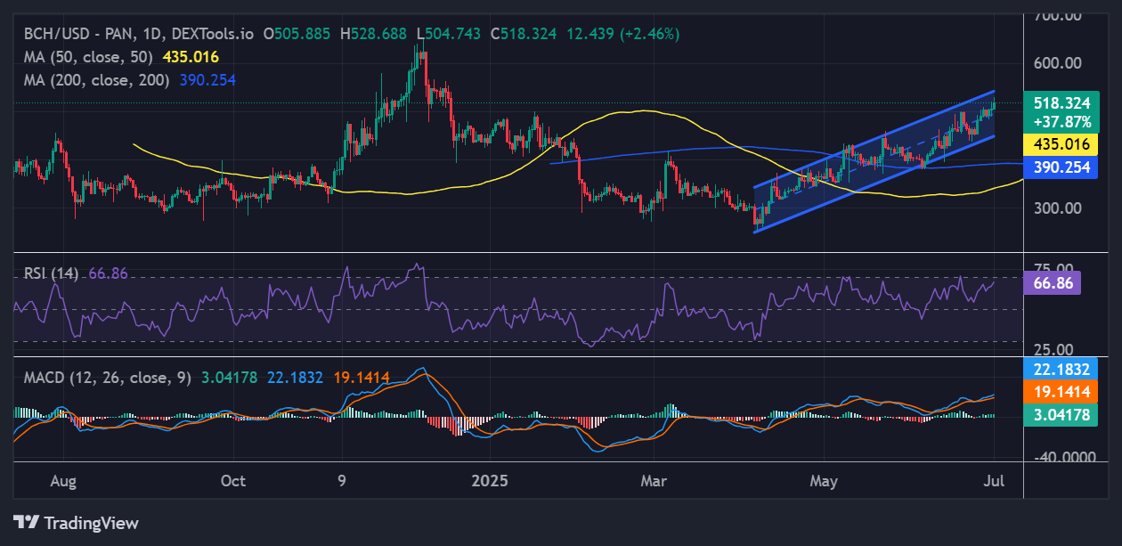Click the TradingView logo
The height and width of the screenshot is (546, 1122).
pos(76,523)
